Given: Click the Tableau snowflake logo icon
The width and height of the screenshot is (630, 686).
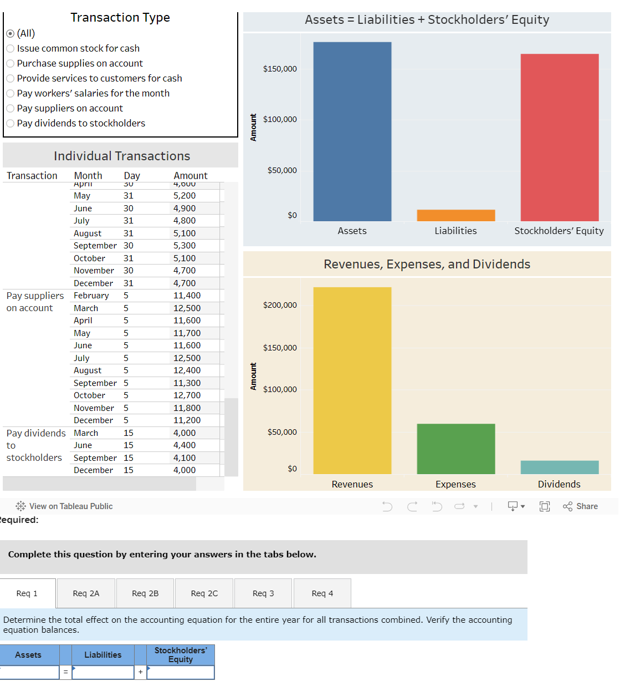Looking at the screenshot, I should tap(21, 506).
